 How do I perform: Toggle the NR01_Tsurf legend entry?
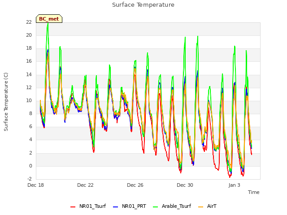coord(88,206)
